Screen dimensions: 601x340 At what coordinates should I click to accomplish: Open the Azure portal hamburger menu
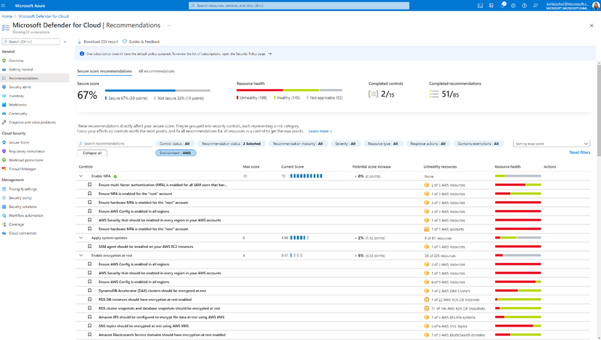(x=4, y=6)
